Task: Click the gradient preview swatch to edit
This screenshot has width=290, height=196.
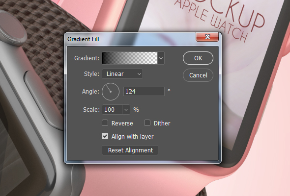Action: (130, 58)
